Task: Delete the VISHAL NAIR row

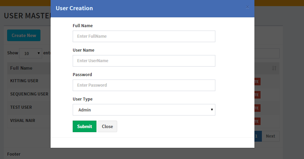Action: tap(257, 121)
